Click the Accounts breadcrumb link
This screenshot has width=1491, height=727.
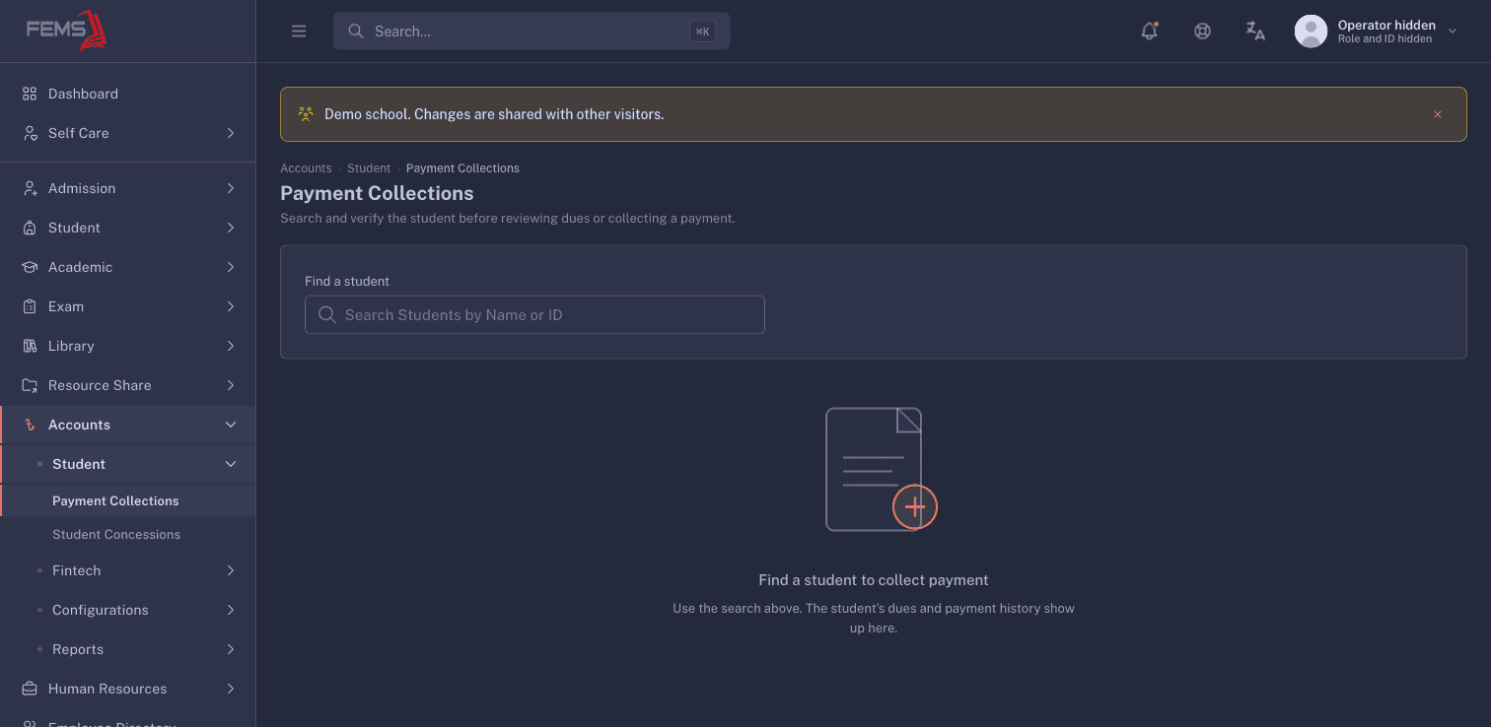(x=306, y=168)
